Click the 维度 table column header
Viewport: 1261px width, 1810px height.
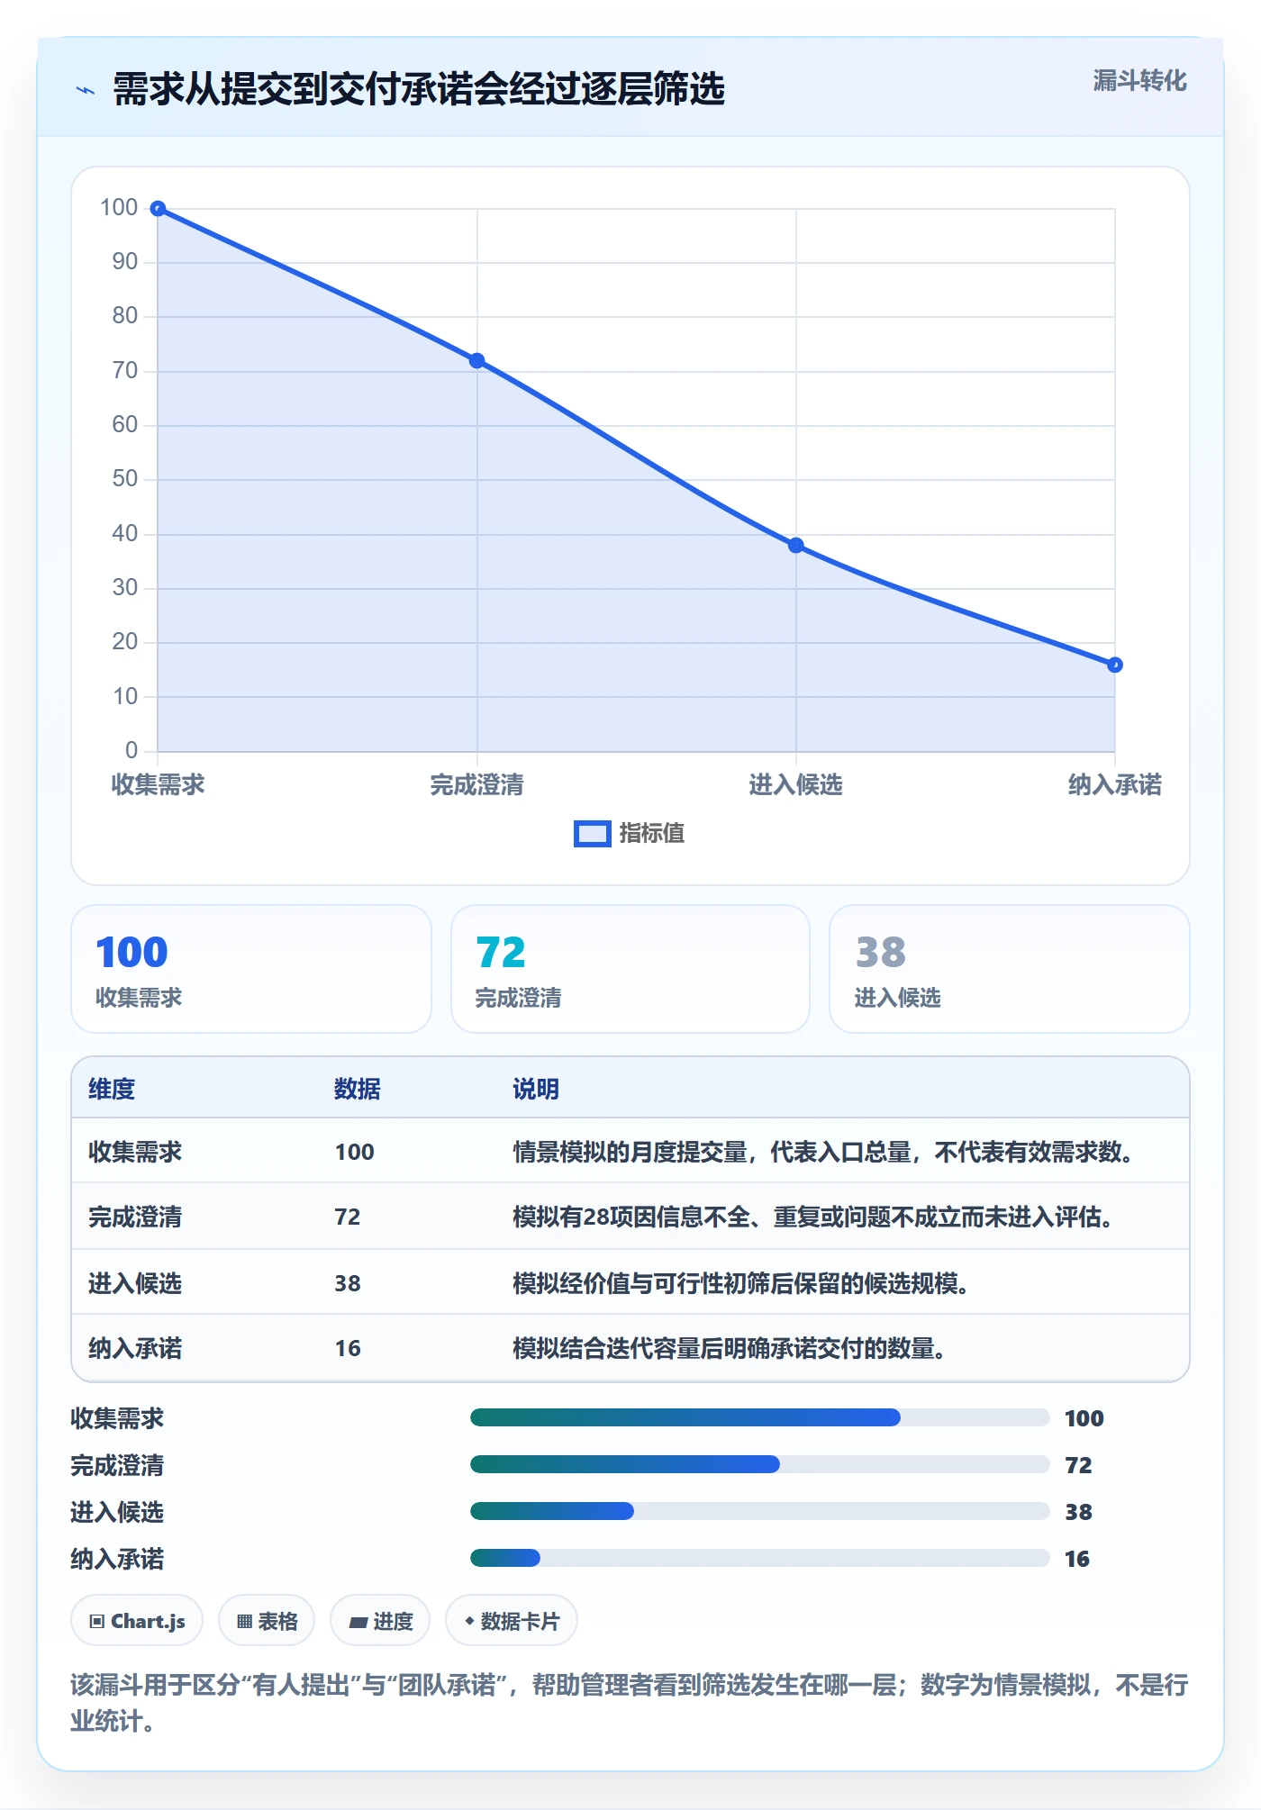[112, 1089]
